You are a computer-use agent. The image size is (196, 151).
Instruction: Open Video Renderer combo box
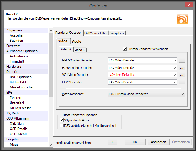coord(147,94)
